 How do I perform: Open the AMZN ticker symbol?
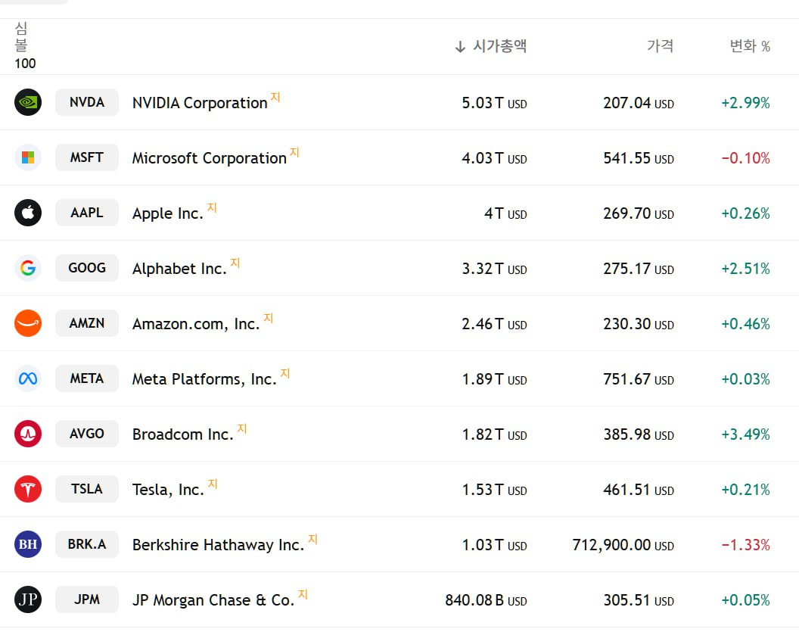coord(86,323)
